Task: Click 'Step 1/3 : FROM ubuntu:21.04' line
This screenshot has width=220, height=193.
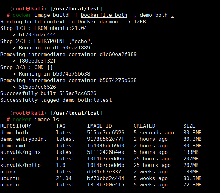Action: point(43,28)
